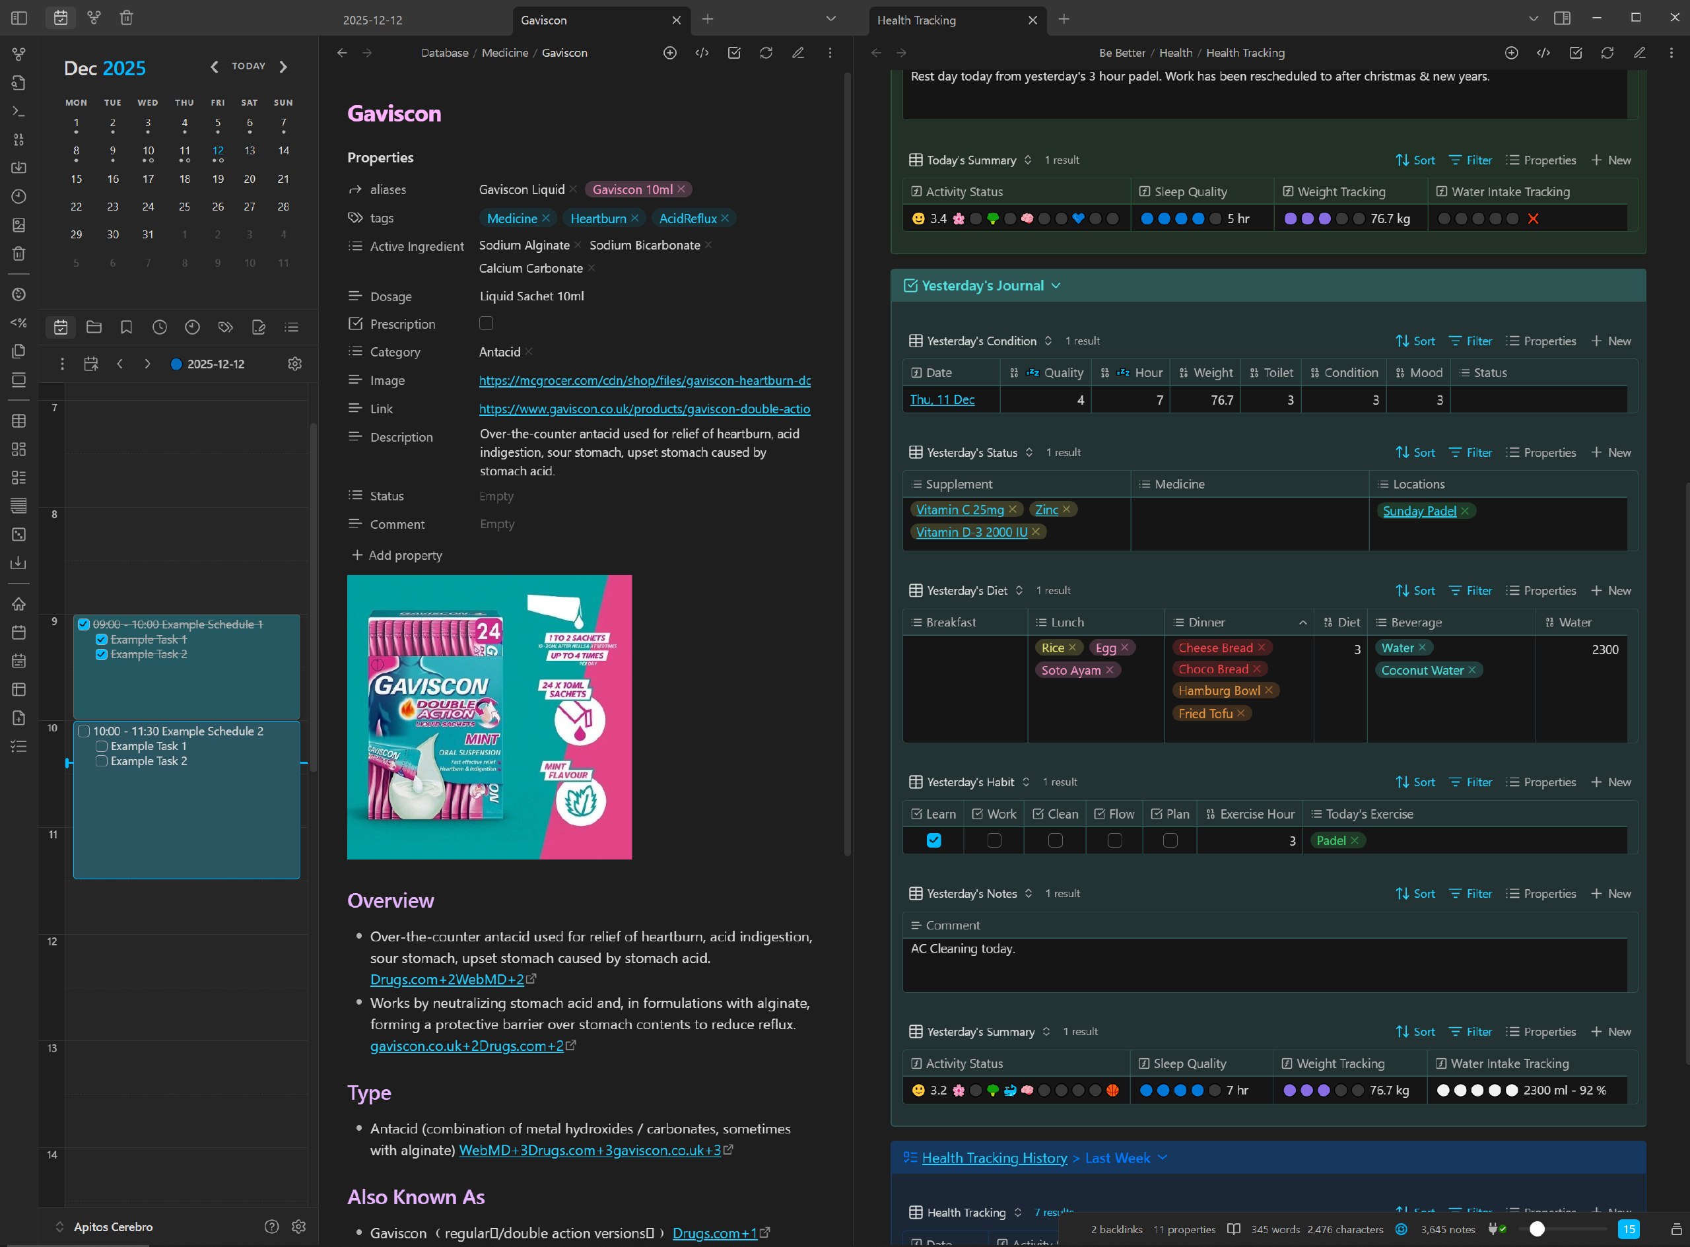Open the folder icon tab below the calendar

94,327
